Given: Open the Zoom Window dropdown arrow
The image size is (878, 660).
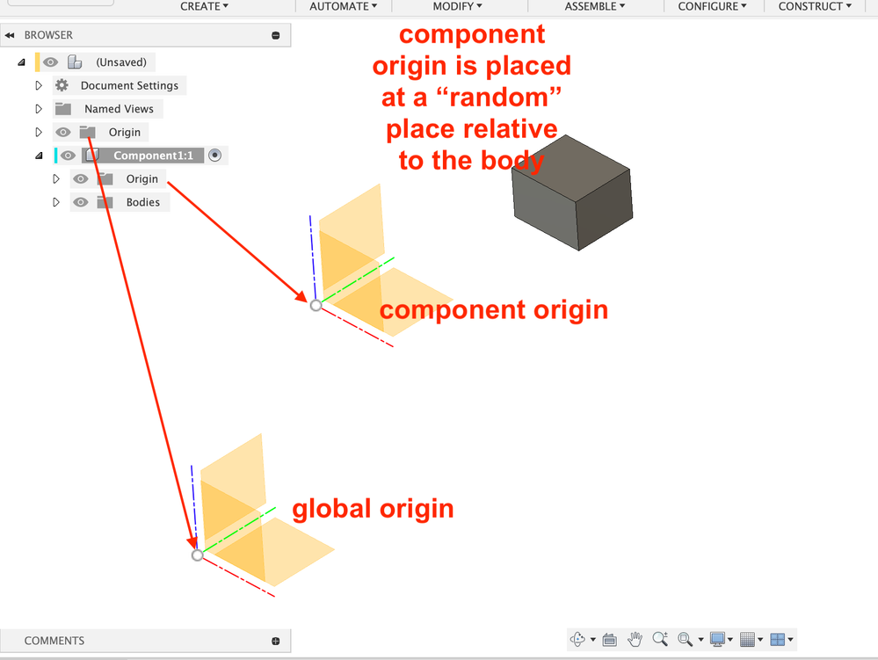Looking at the screenshot, I should point(700,639).
